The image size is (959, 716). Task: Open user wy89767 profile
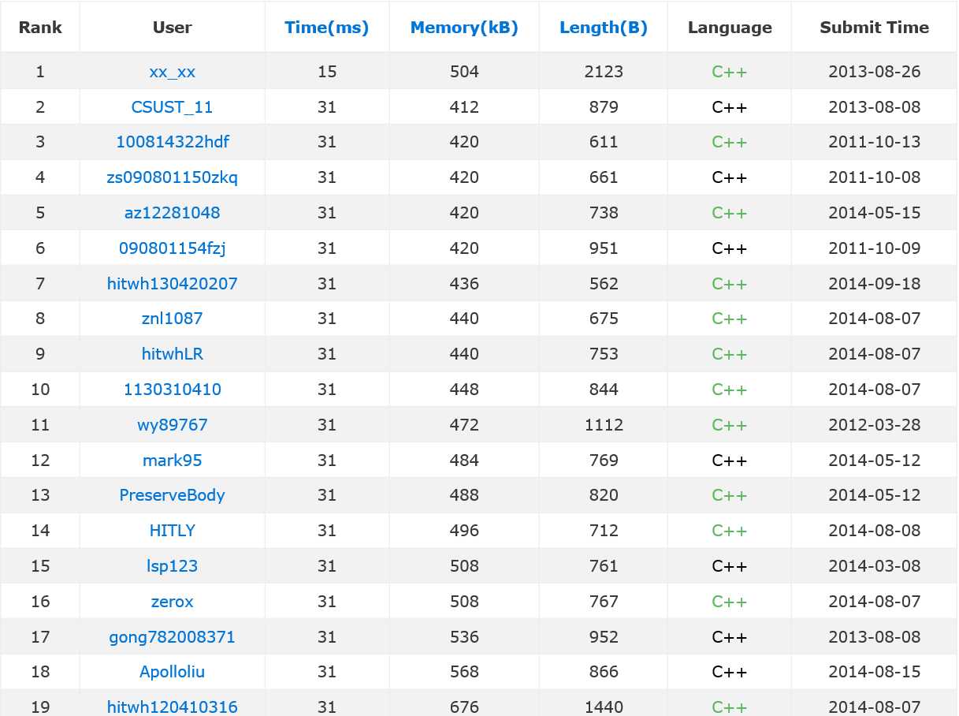(173, 425)
